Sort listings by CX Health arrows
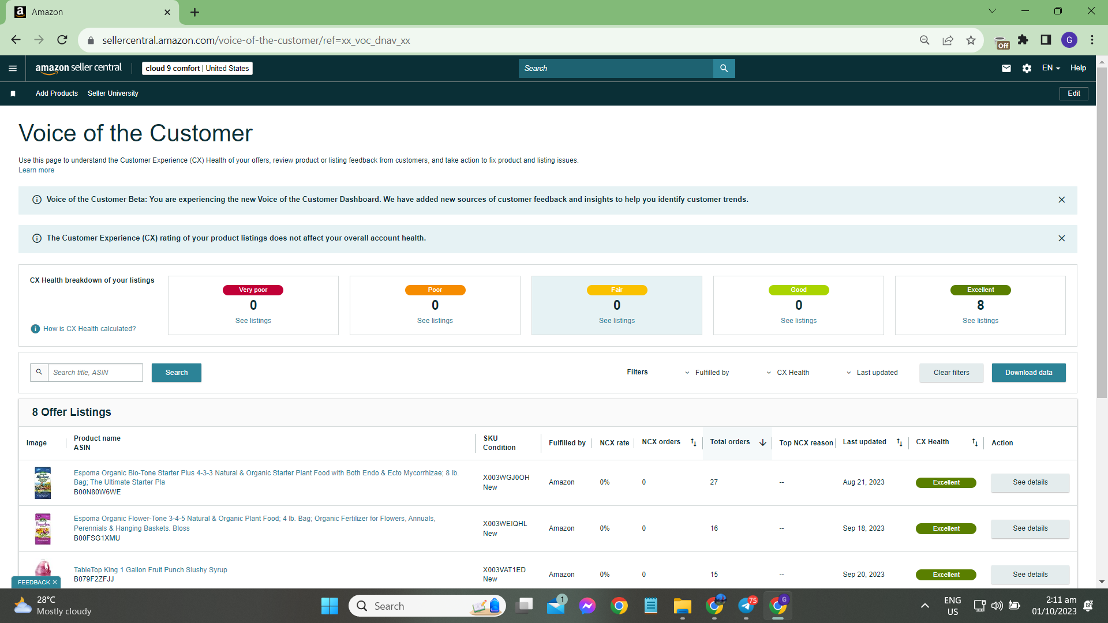 pyautogui.click(x=975, y=442)
